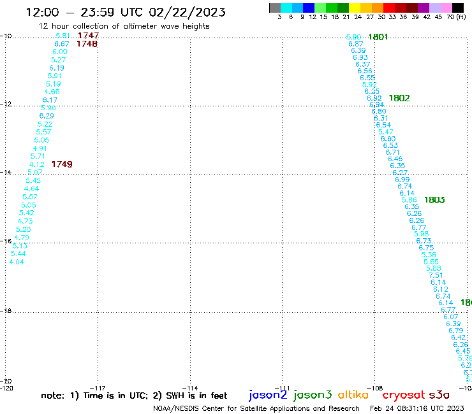Click the wave height value 6.29
Image resolution: width=472 pixels, height=414 pixels.
pyautogui.click(x=47, y=116)
